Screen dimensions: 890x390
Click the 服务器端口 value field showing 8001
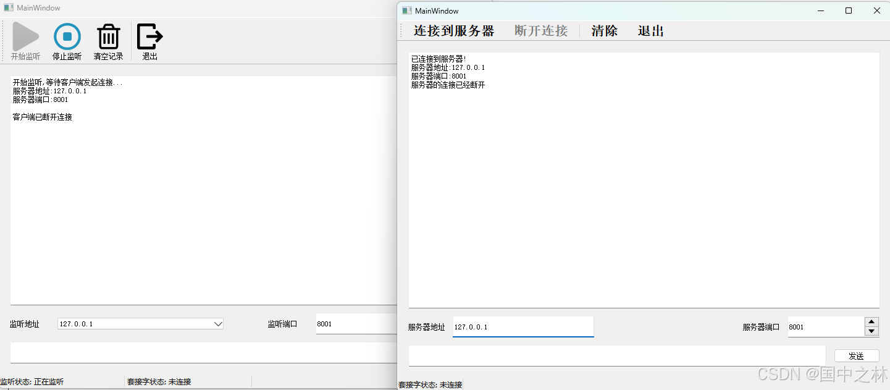tap(826, 327)
